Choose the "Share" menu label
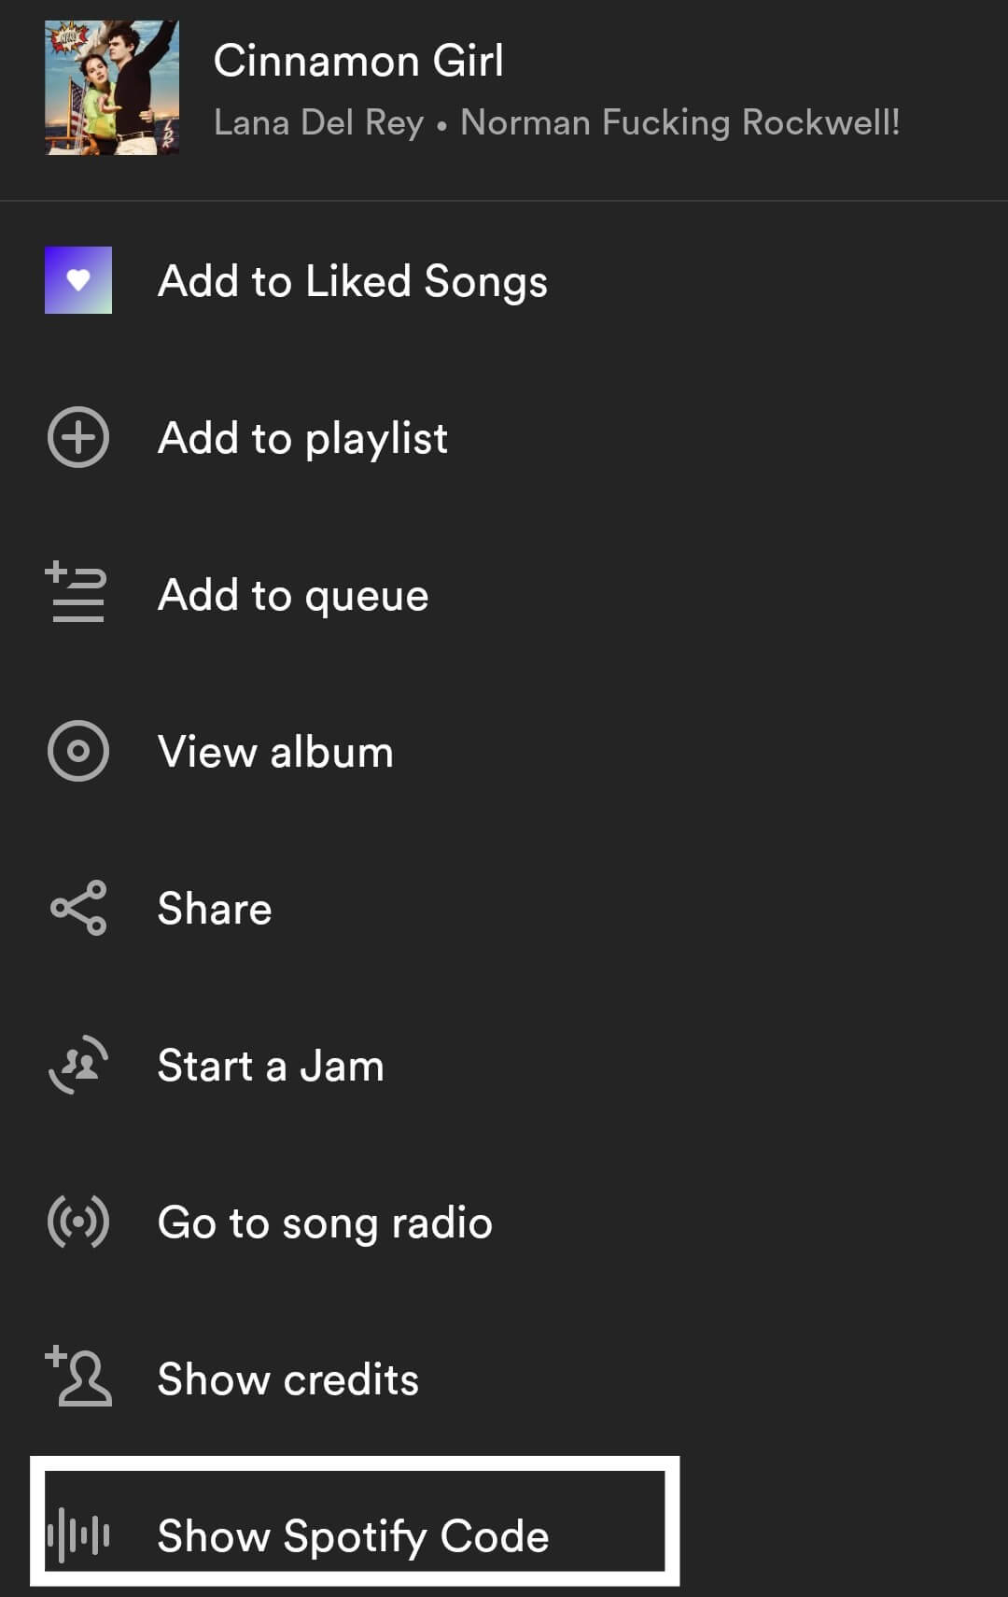Image resolution: width=1008 pixels, height=1597 pixels. [x=215, y=909]
